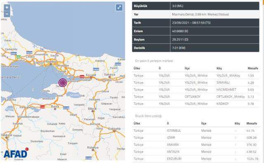Zoom in on the map with plus button
The height and width of the screenshot is (163, 264).
point(7,7)
